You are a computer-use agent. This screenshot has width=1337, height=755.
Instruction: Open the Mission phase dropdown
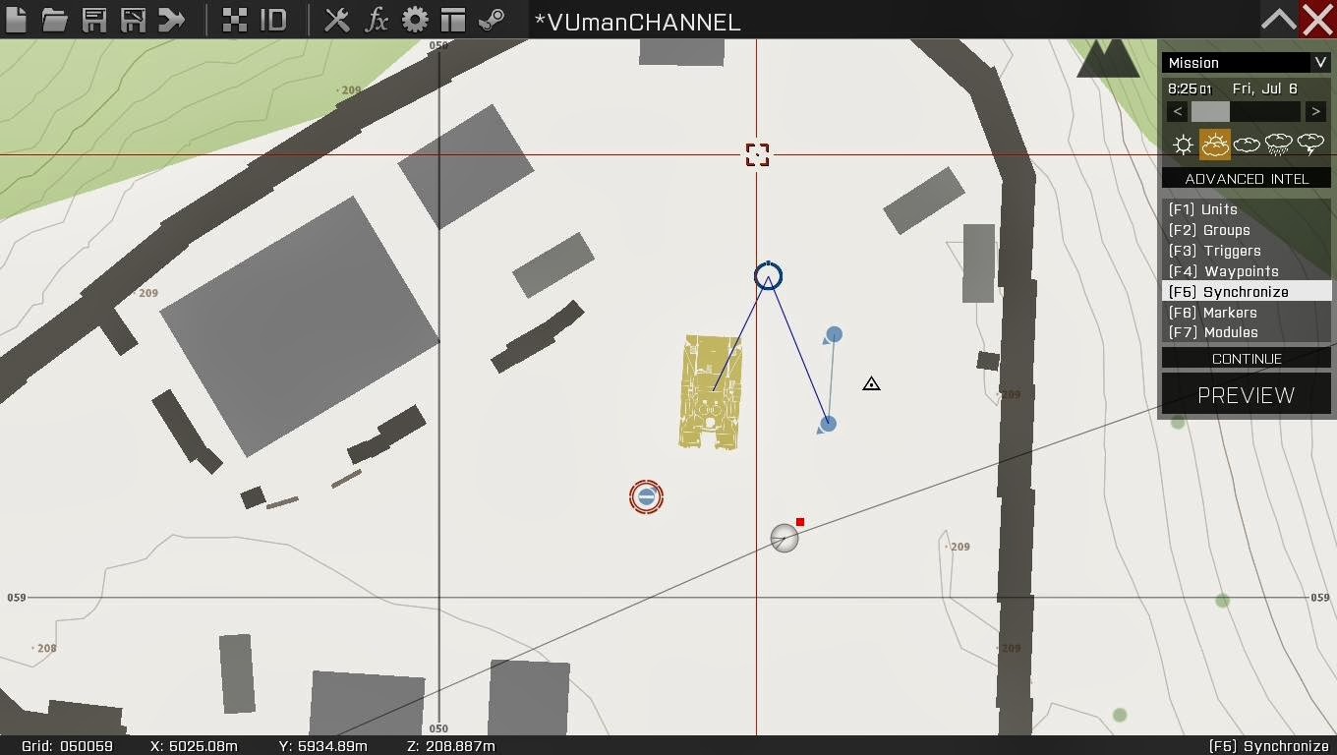[x=1246, y=63]
